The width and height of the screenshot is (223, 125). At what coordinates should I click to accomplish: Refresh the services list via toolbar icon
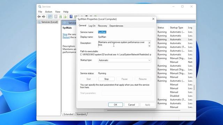[61, 17]
